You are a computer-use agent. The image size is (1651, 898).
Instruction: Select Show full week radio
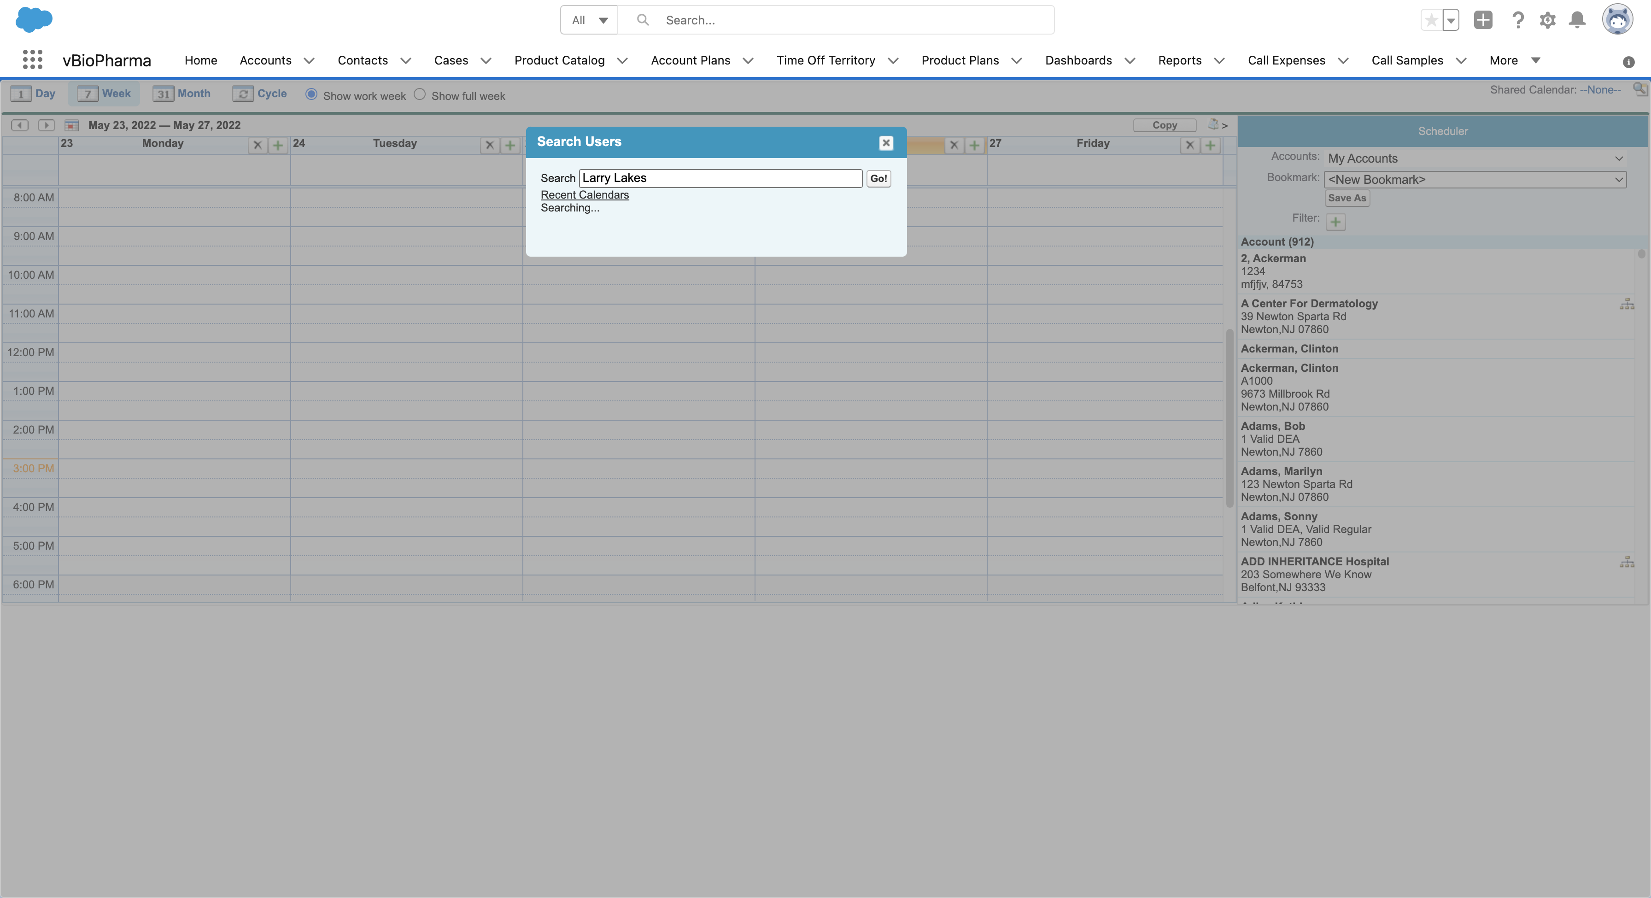[420, 94]
